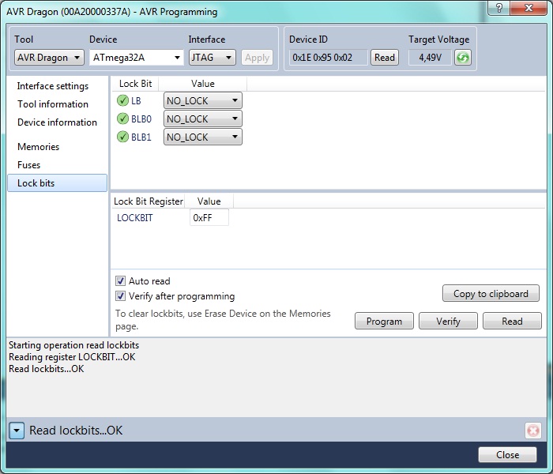Collapse the status log with arrow button
The height and width of the screenshot is (474, 553).
point(17,431)
